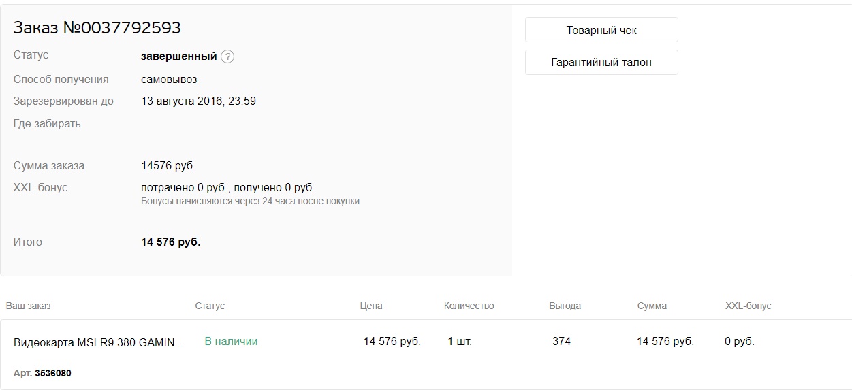Click the самовывоз pickup method value

169,79
